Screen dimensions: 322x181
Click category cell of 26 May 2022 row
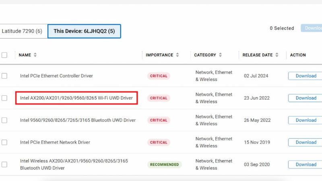pos(214,120)
